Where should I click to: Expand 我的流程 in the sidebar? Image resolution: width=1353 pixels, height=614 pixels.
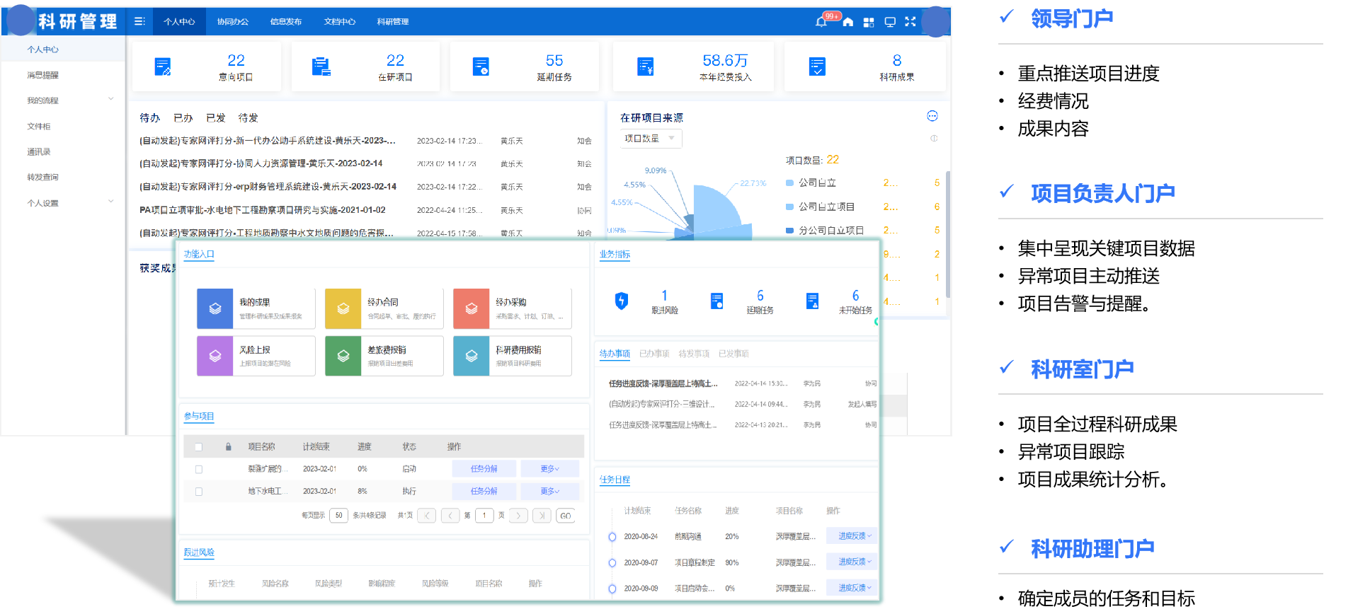click(x=111, y=100)
